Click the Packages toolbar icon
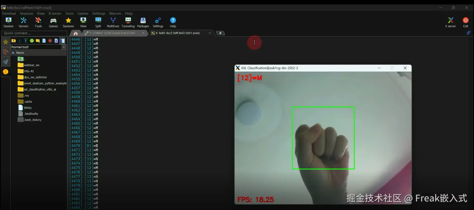 pos(143,22)
